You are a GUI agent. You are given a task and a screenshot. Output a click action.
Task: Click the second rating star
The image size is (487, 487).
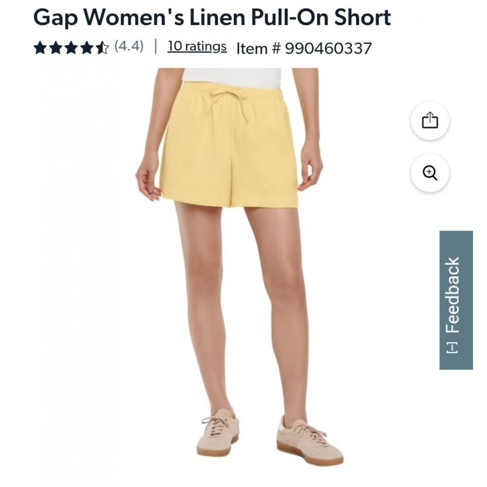click(x=56, y=48)
